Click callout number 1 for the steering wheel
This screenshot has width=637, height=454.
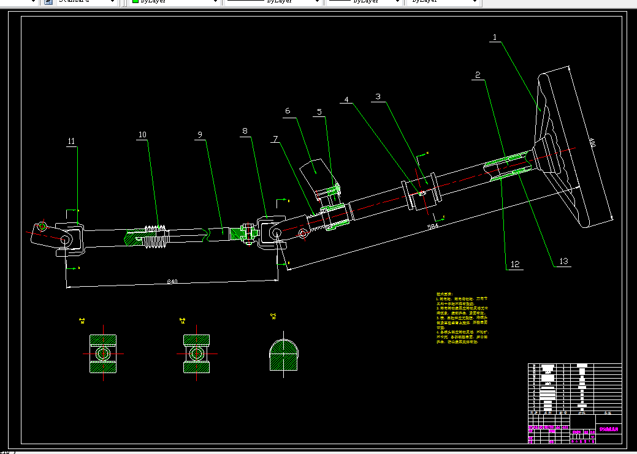coord(494,37)
